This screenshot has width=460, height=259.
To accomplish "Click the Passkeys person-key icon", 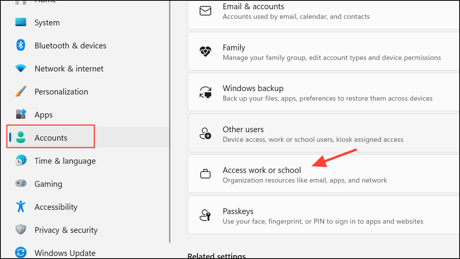I will [x=205, y=215].
